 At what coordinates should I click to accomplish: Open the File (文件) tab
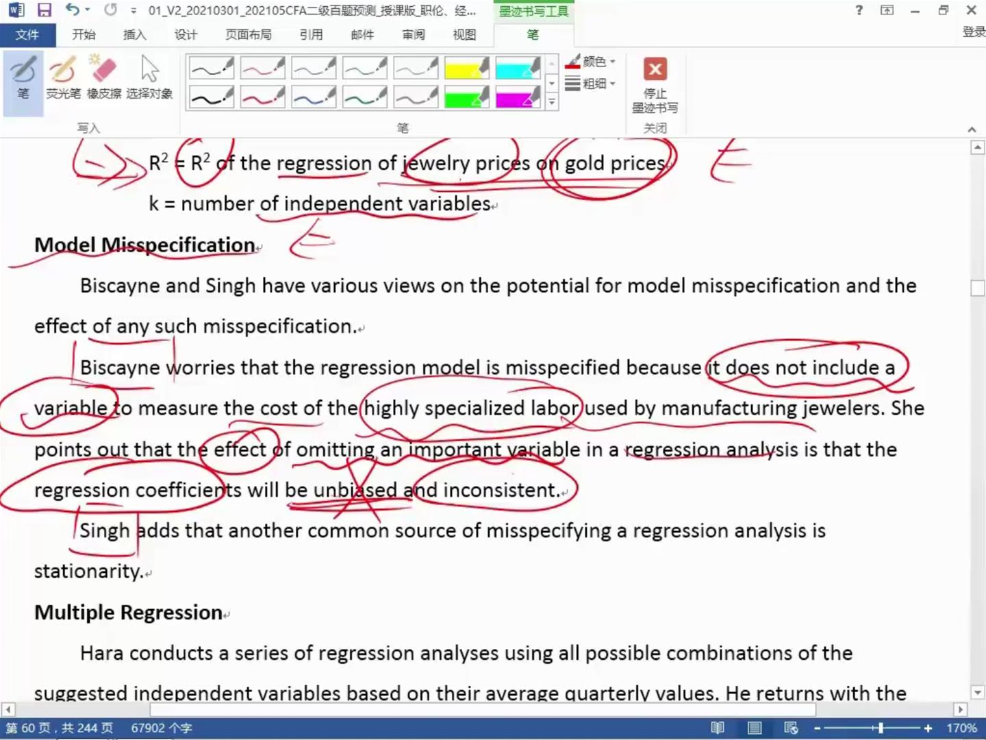(x=27, y=34)
